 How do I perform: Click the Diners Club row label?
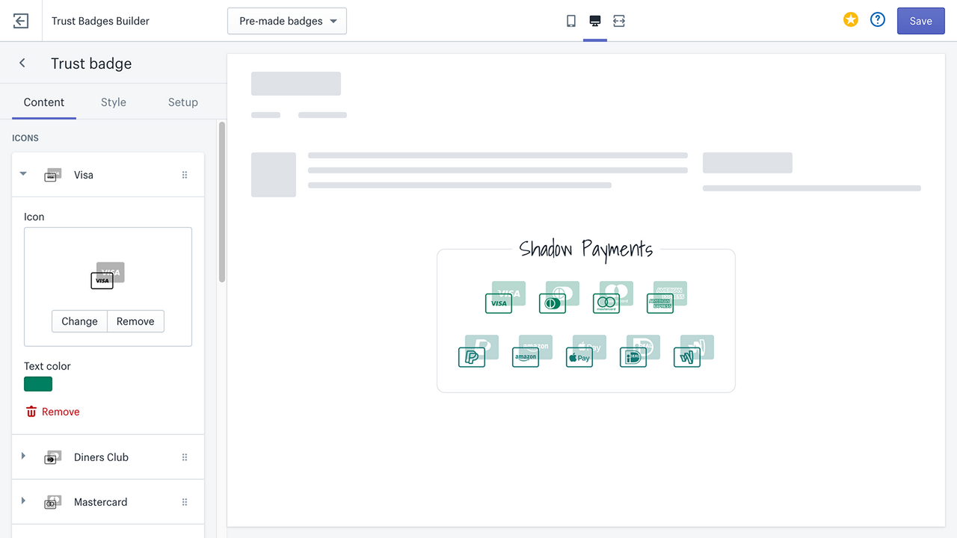(x=101, y=457)
